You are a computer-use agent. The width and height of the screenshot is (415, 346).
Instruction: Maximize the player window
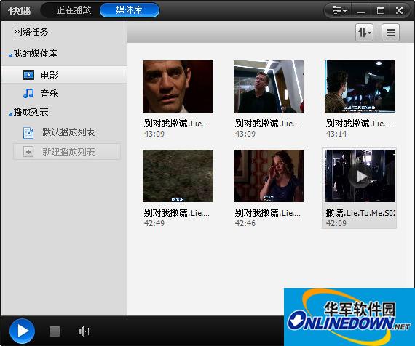381,11
